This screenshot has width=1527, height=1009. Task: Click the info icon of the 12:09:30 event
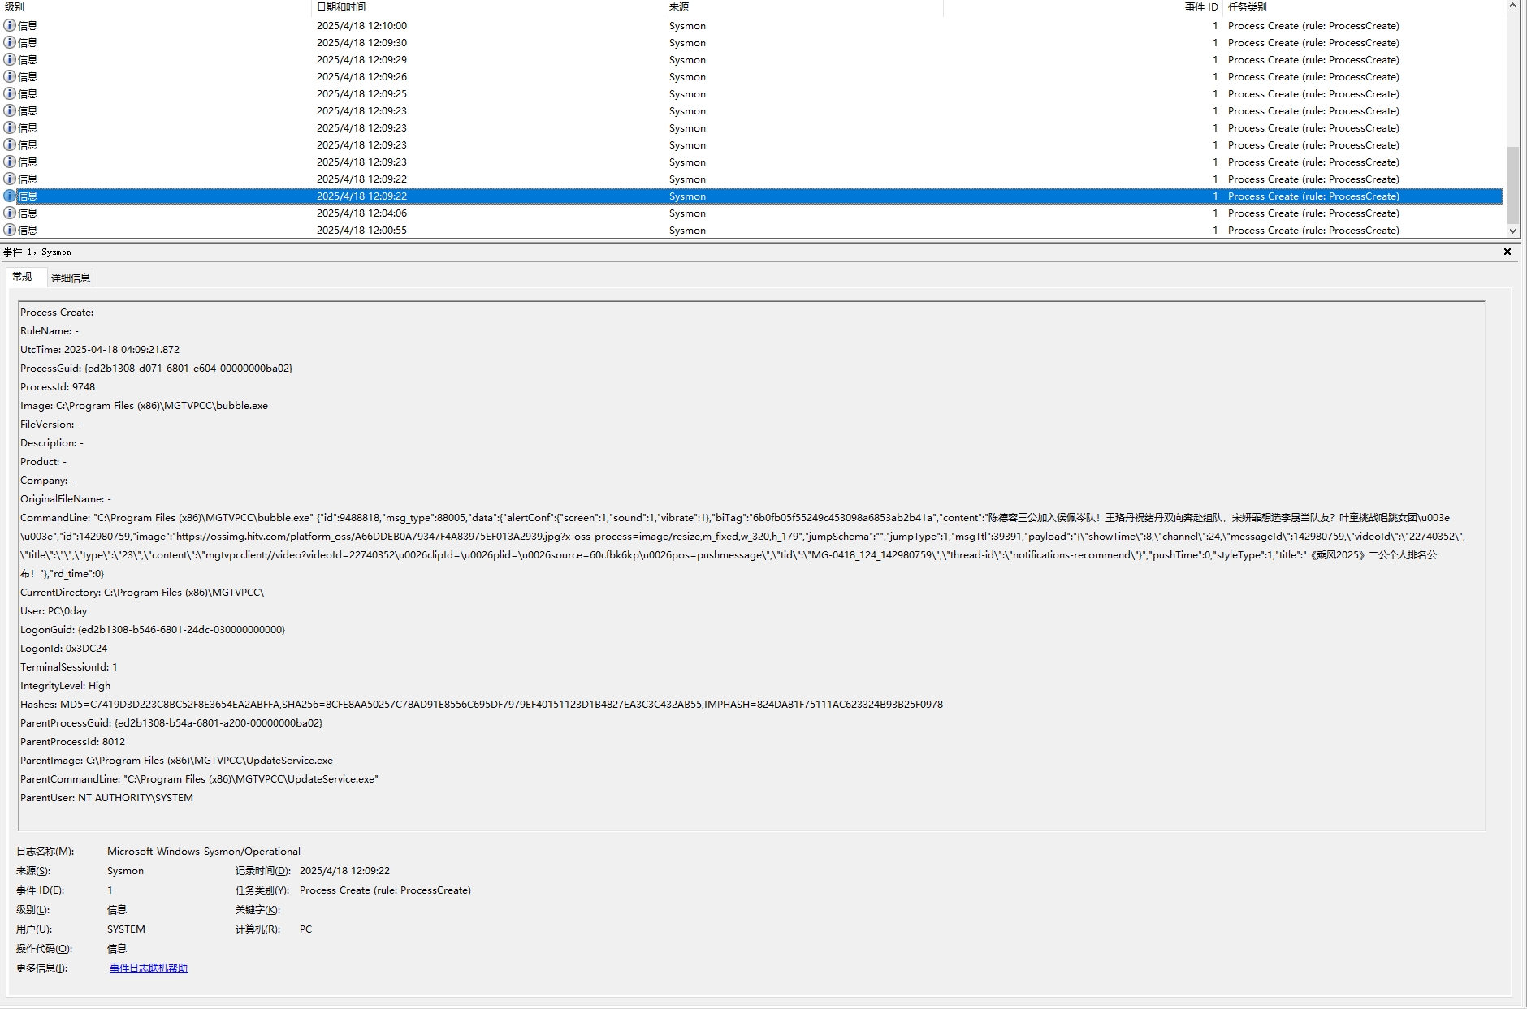(10, 42)
